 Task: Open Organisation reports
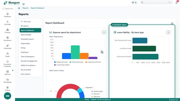coord(30,43)
